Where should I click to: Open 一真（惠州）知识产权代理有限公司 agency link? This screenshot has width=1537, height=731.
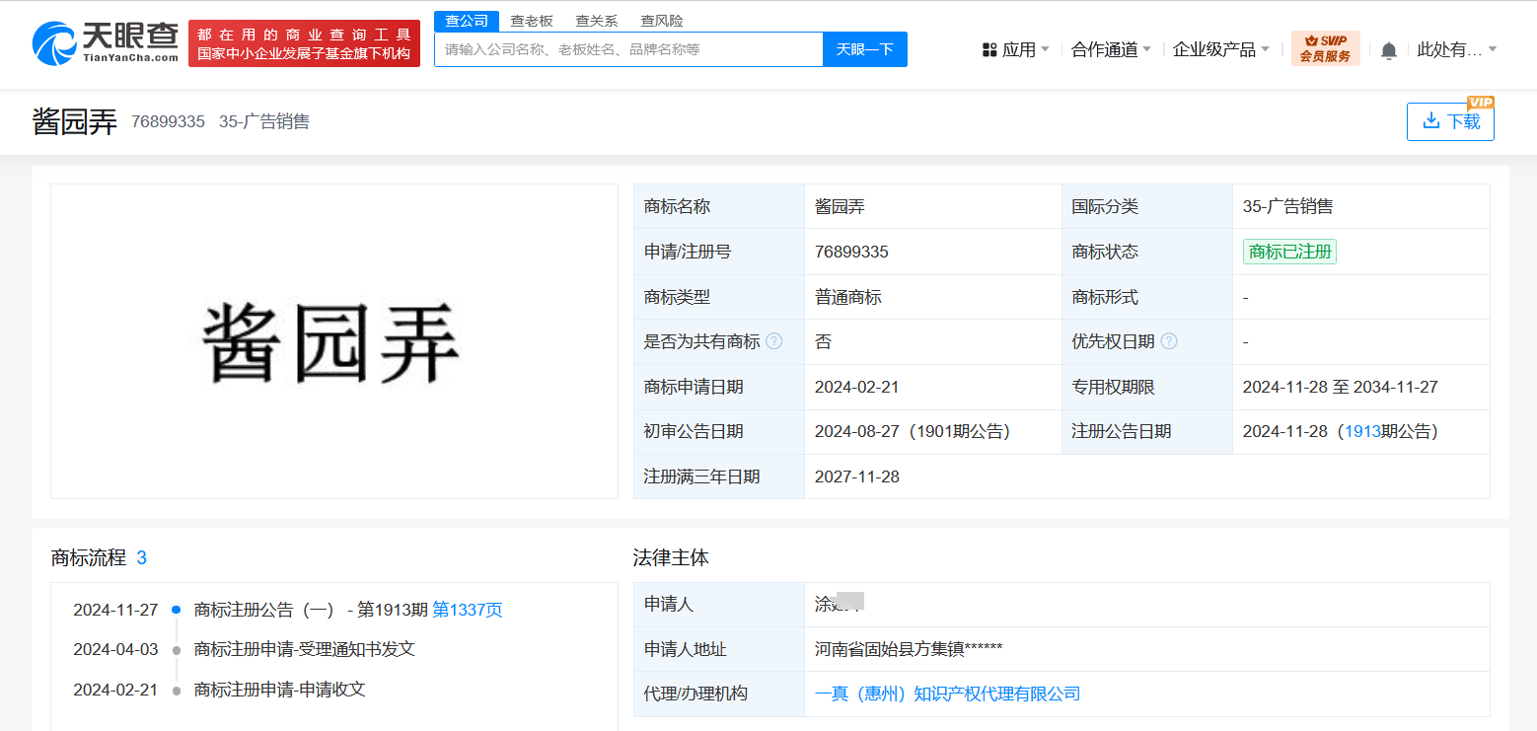[x=947, y=694]
